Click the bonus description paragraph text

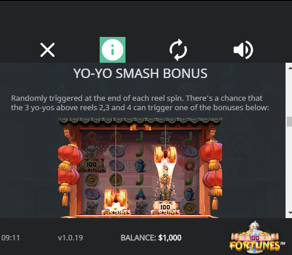[x=140, y=103]
